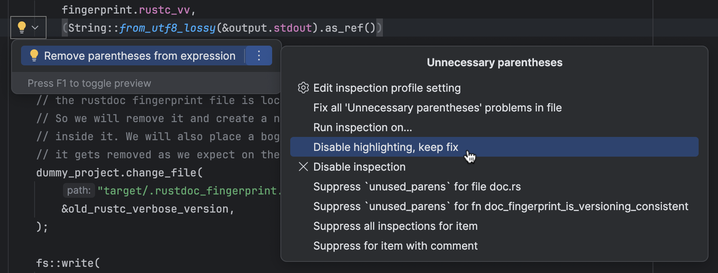Apply Remove parentheses from expression fix
The image size is (718, 273).
[140, 56]
